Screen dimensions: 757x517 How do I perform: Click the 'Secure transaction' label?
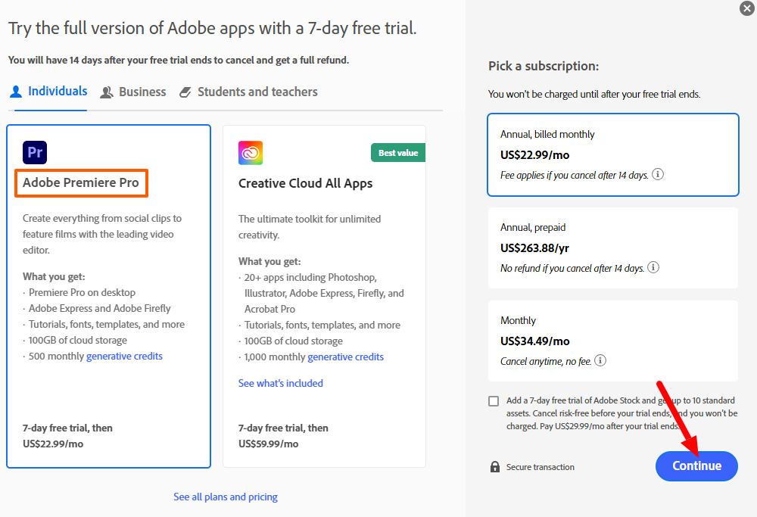540,467
